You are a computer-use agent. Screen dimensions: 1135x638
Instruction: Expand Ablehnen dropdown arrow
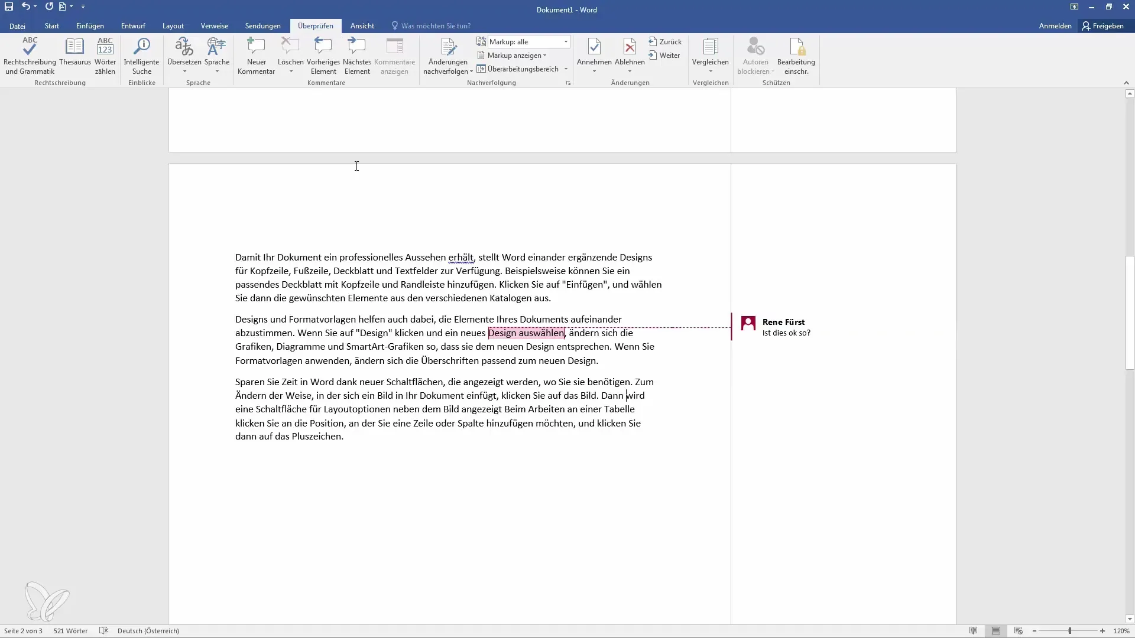[630, 71]
